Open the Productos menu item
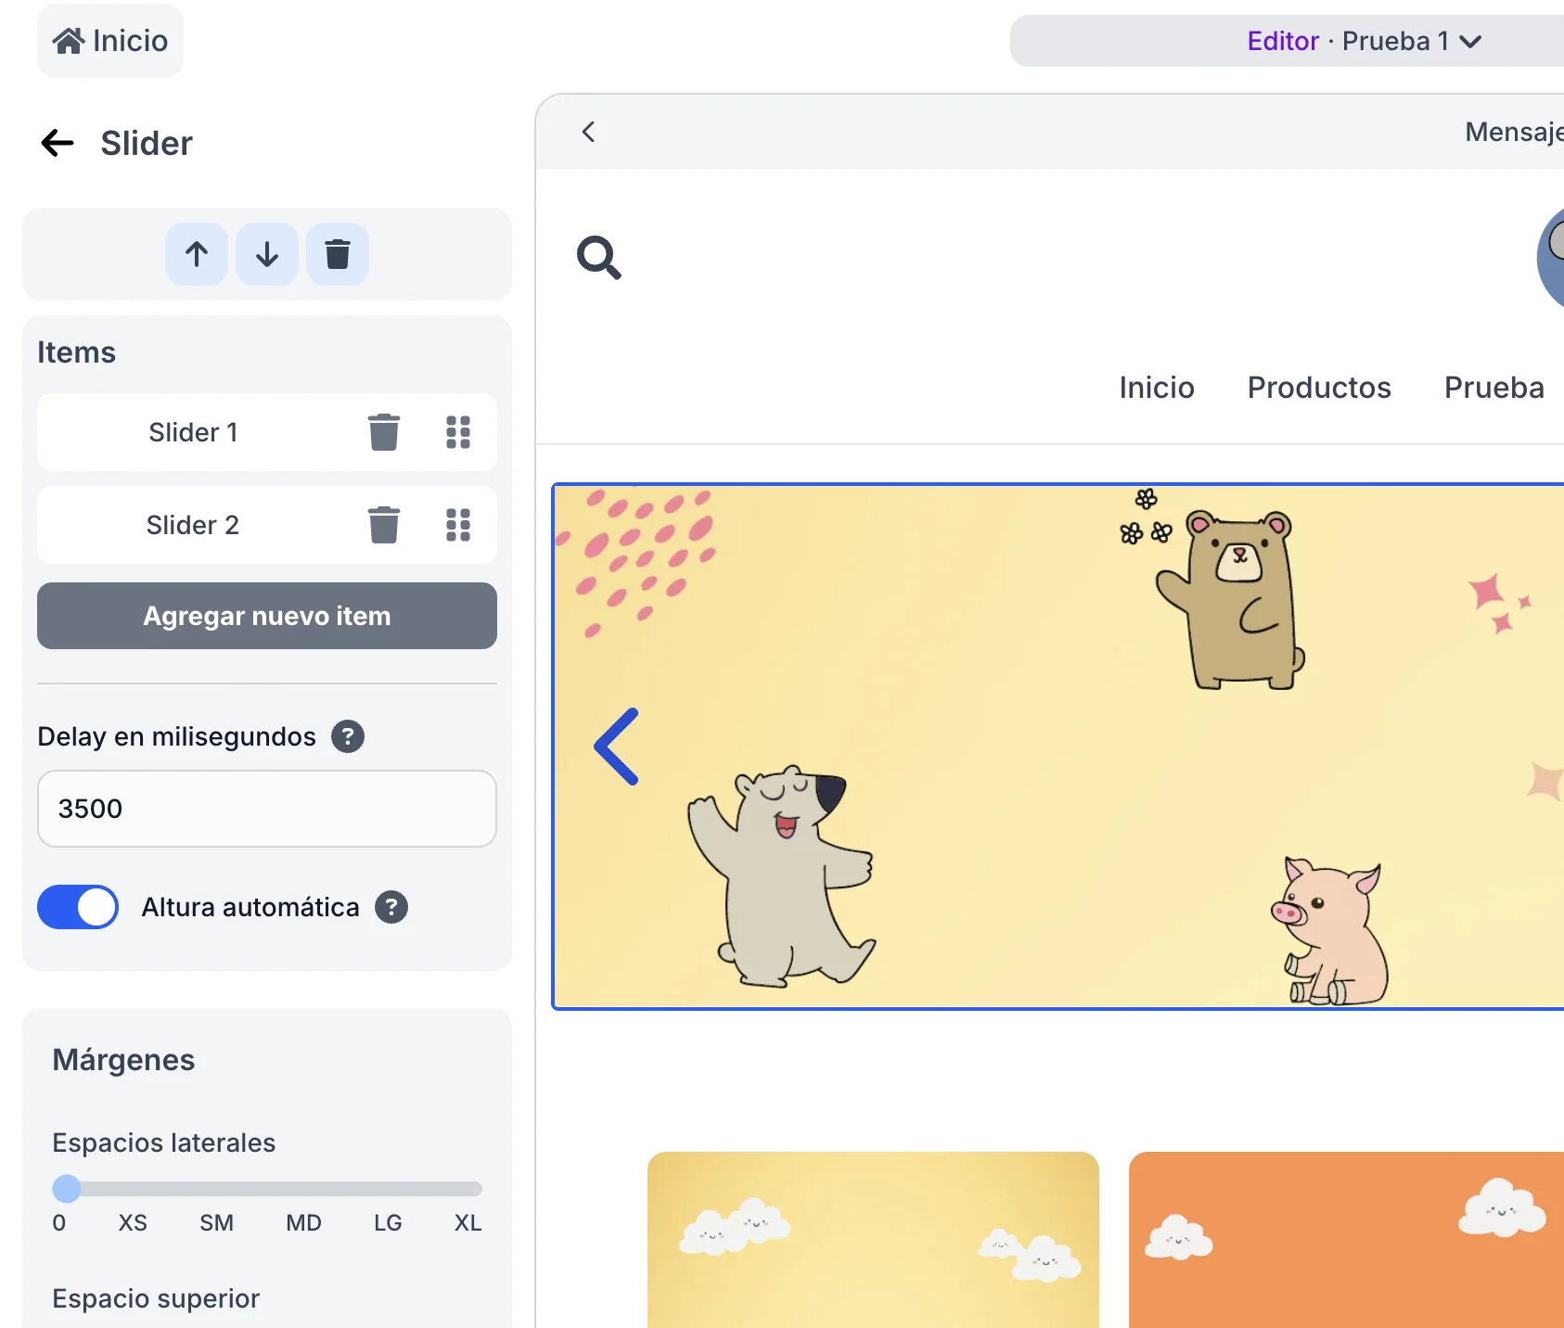 1318,388
